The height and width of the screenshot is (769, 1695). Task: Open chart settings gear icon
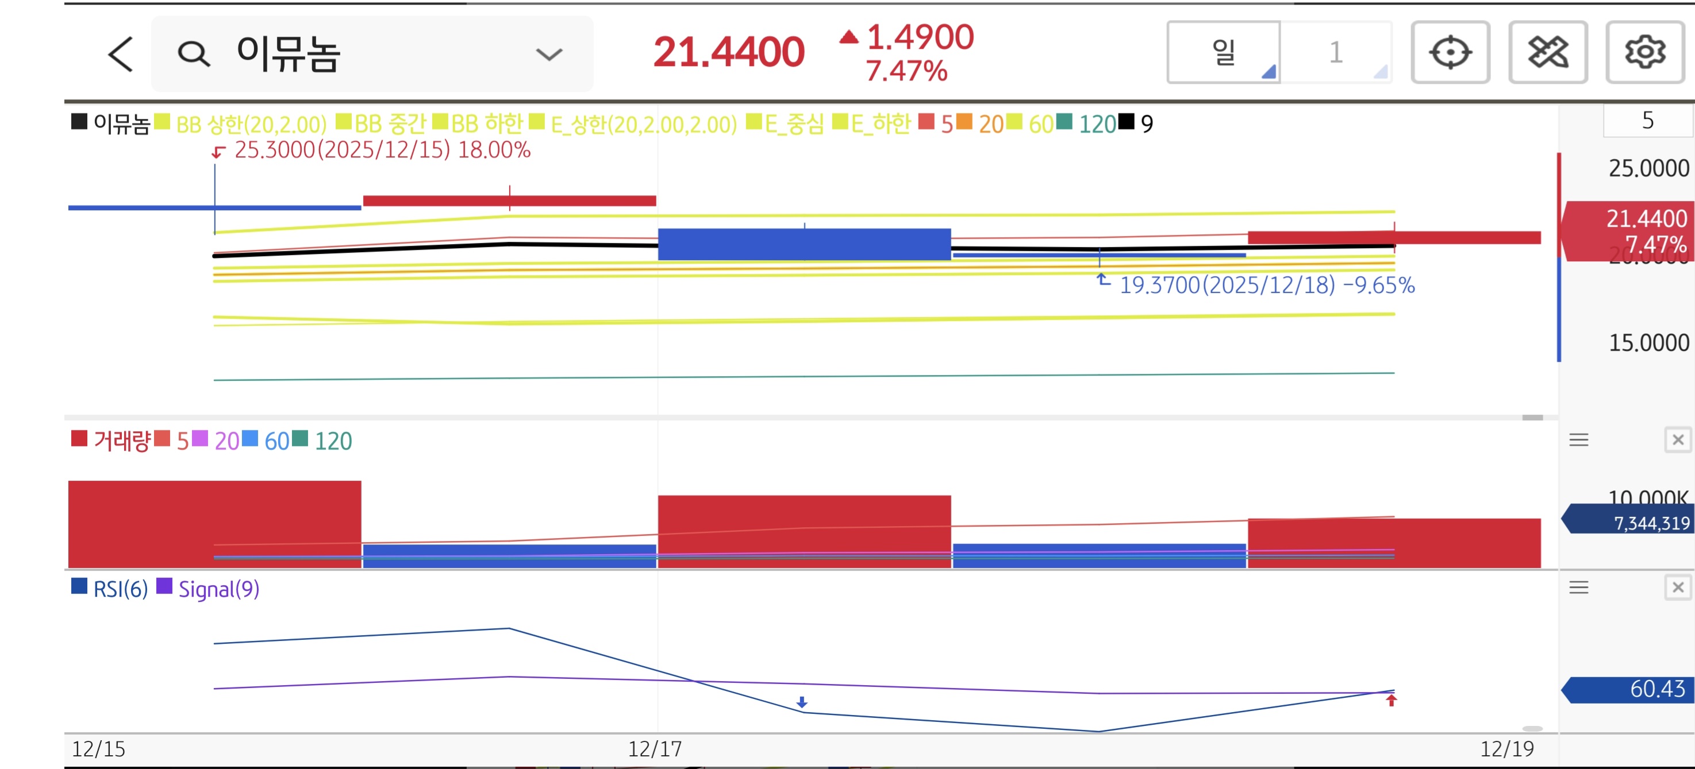[x=1645, y=52]
